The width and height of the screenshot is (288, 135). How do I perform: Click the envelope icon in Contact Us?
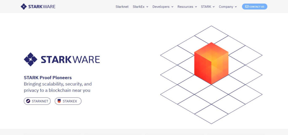coord(247,6)
